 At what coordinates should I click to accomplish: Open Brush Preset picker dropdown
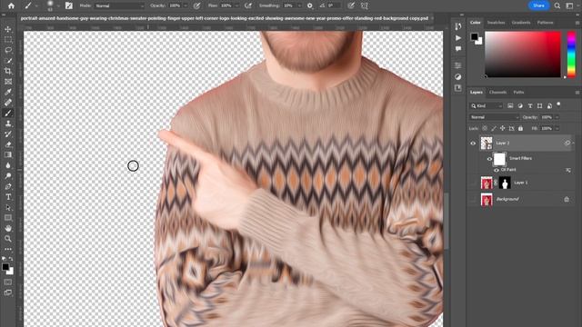[x=58, y=6]
